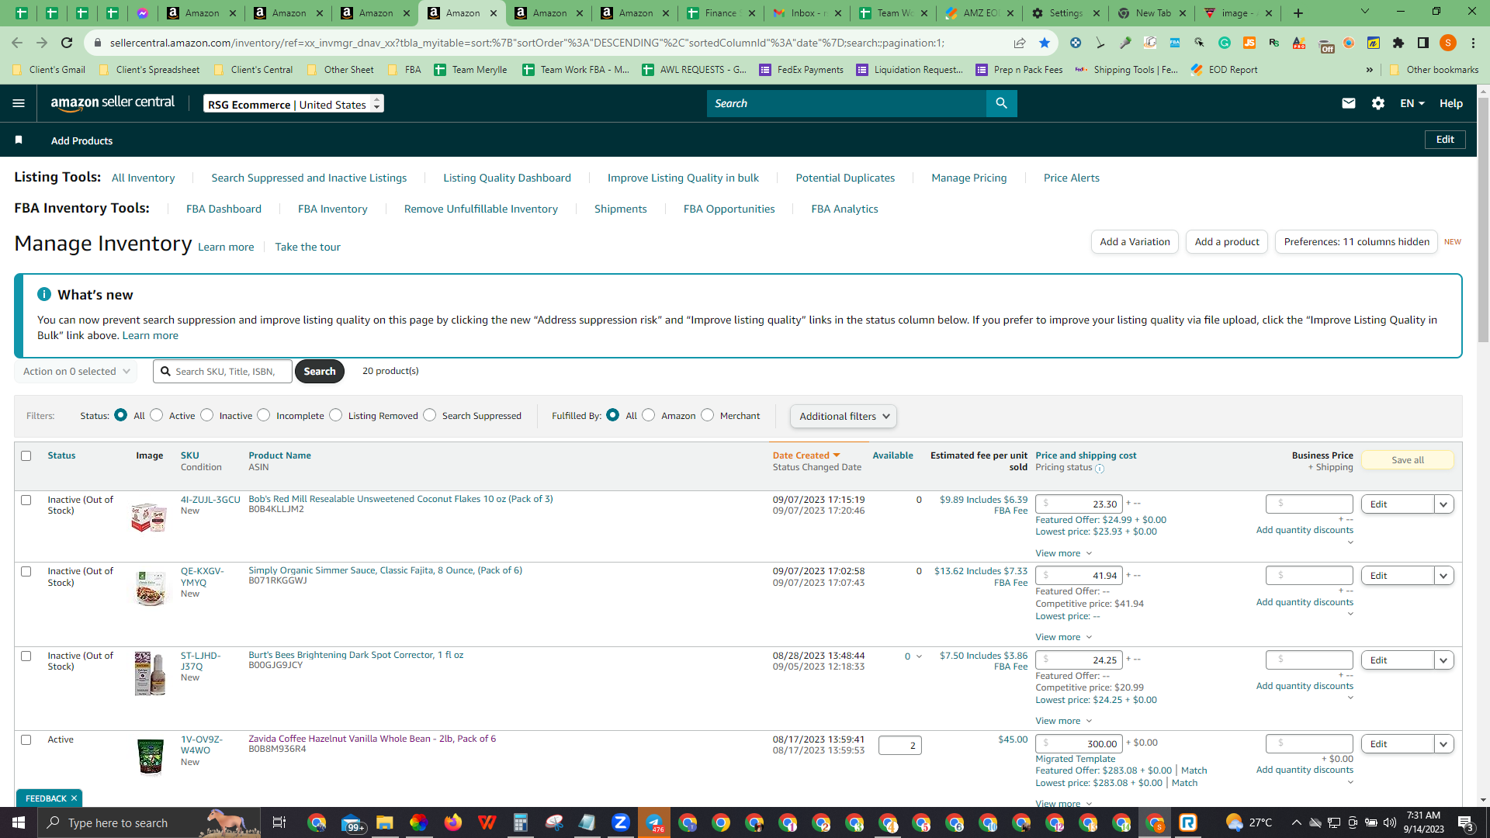Open the messages envelope icon
The image size is (1490, 838).
(1349, 103)
